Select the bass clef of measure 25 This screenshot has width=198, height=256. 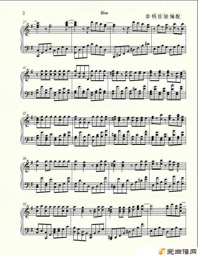(x=27, y=140)
